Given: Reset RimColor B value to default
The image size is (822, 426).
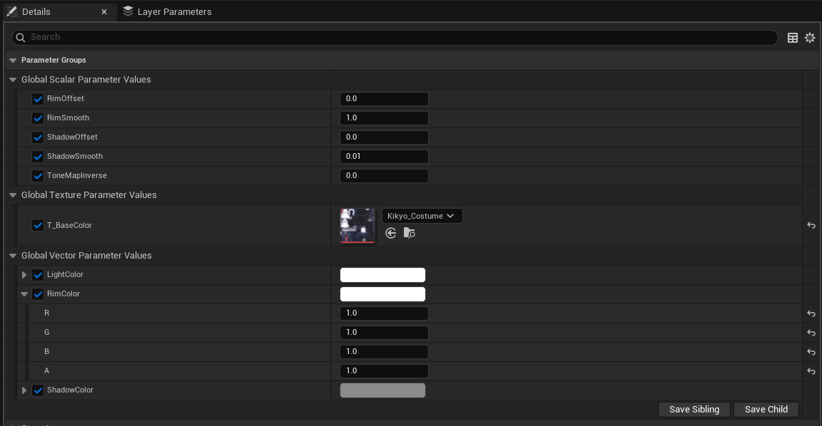Looking at the screenshot, I should coord(811,352).
